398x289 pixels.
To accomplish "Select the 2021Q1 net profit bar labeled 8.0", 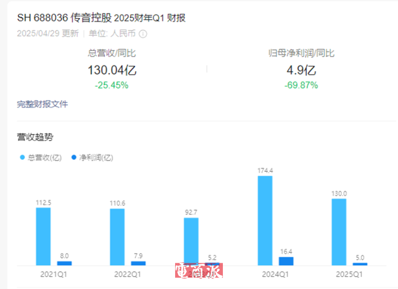I will coord(64,263).
